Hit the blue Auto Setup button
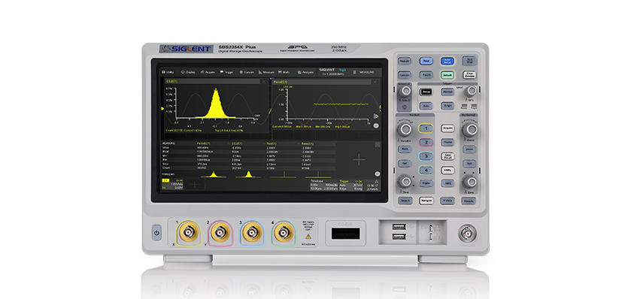This screenshot has width=631, height=299. point(447,61)
